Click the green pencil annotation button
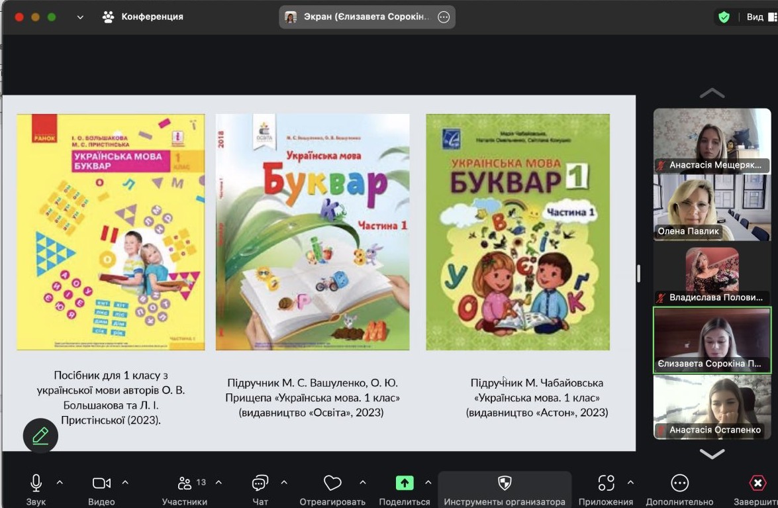 (x=40, y=436)
